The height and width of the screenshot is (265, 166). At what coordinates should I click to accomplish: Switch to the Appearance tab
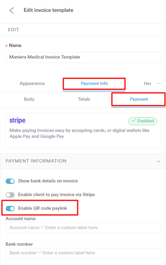32,84
